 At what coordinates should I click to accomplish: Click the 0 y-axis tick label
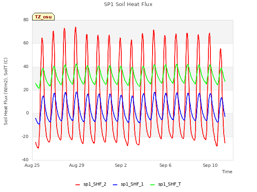pos(27,113)
